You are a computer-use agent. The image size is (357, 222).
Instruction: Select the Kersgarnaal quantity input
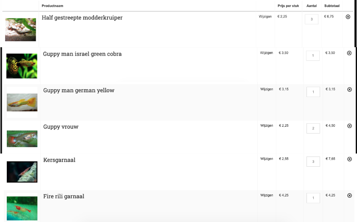point(313,162)
